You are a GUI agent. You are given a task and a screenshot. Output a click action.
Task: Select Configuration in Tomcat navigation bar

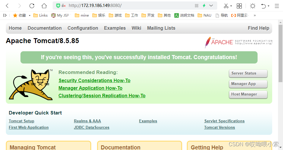[83, 28]
